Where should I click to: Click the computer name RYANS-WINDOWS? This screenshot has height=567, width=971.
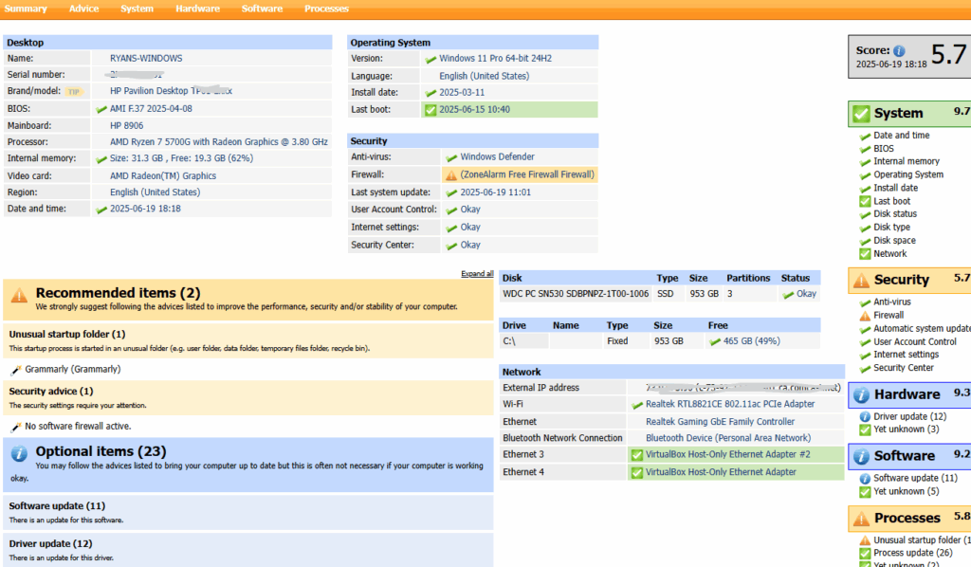click(x=146, y=59)
